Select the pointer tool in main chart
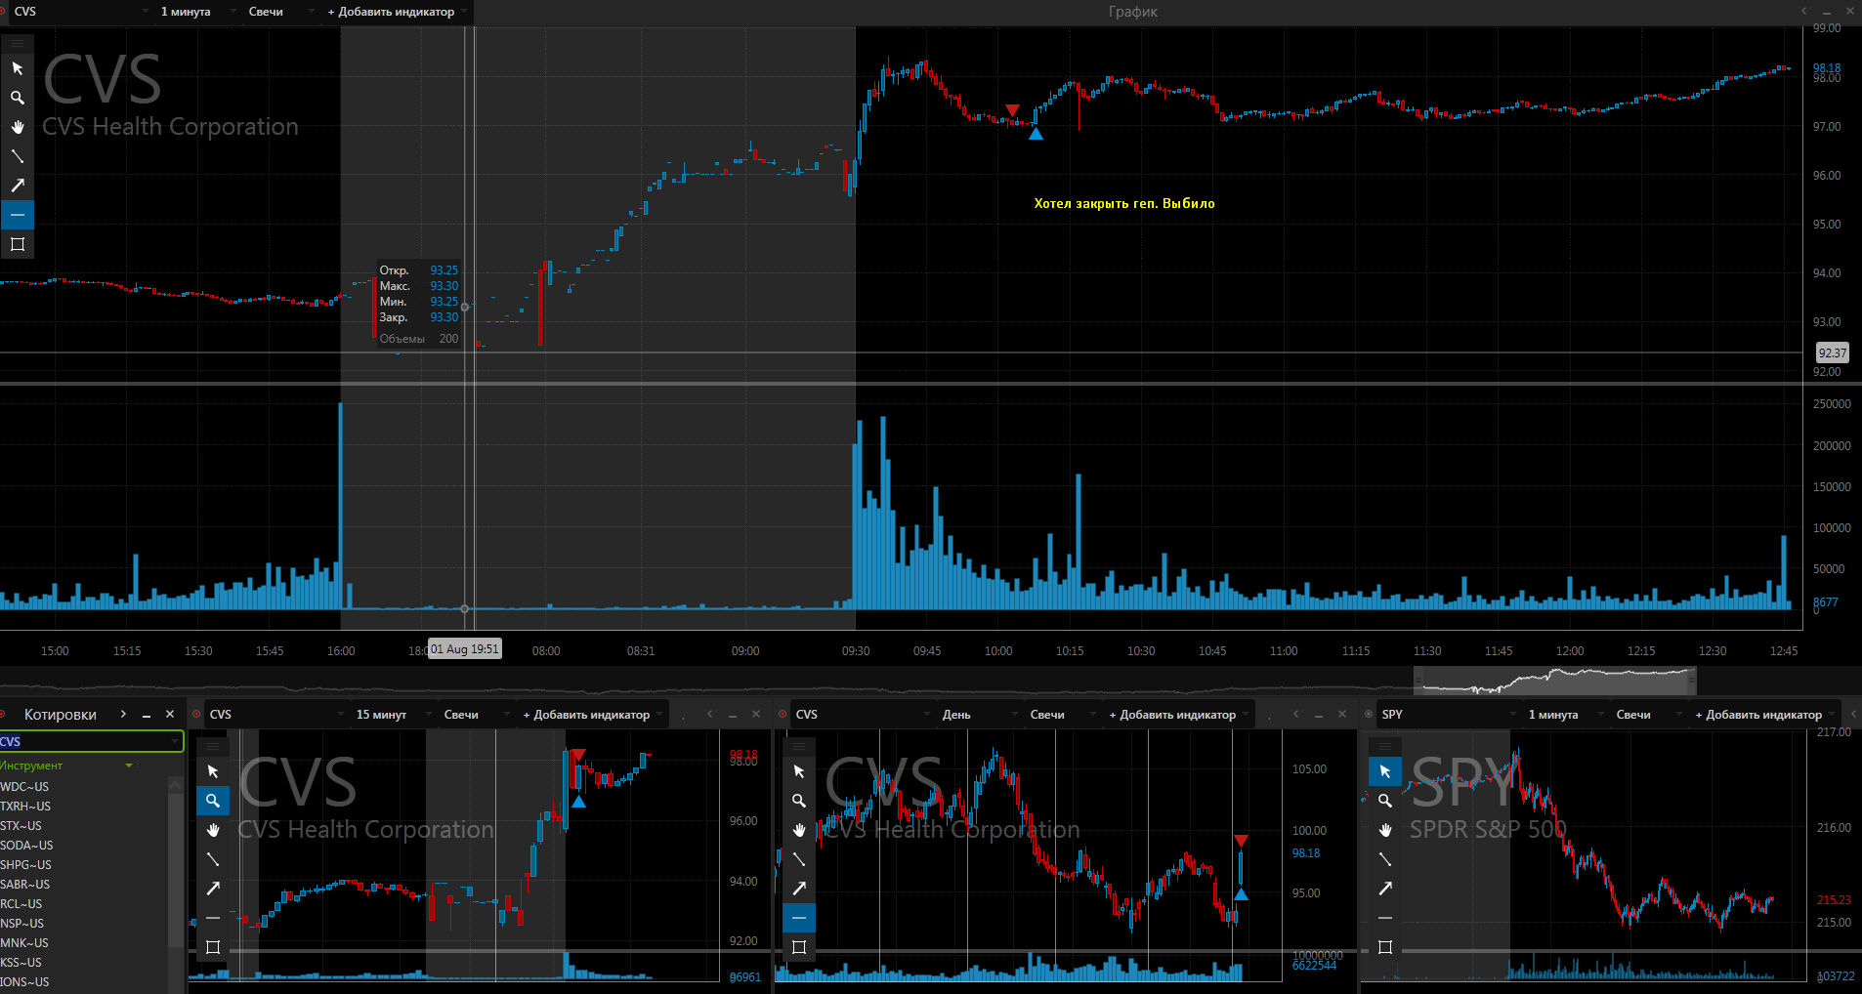This screenshot has height=994, width=1862. coord(18,68)
